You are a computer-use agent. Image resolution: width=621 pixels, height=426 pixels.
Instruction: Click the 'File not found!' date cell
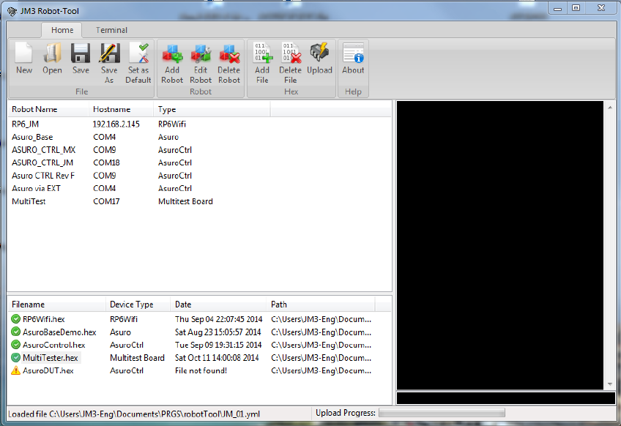tap(201, 370)
